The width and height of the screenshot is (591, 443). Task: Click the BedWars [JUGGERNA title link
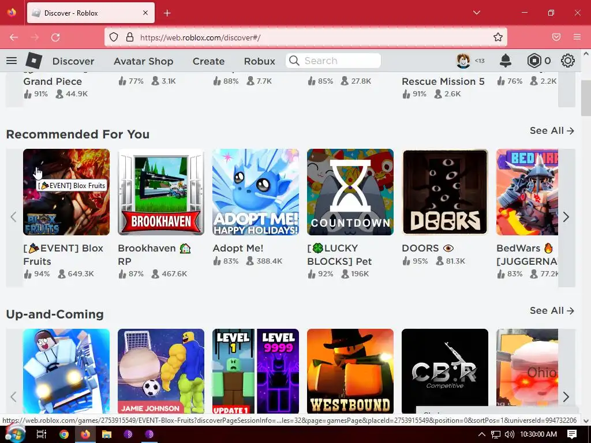527,254
